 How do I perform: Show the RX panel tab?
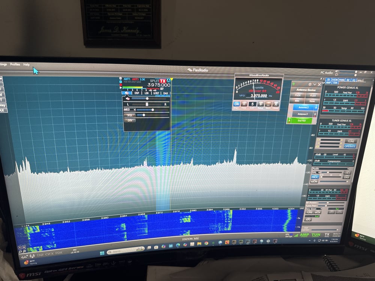(x=348, y=80)
